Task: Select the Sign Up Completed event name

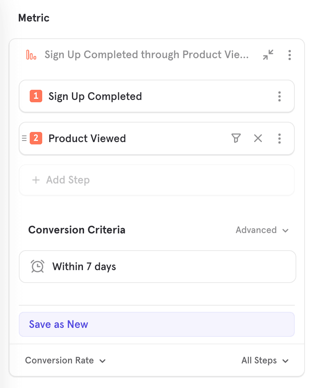Action: pos(95,96)
